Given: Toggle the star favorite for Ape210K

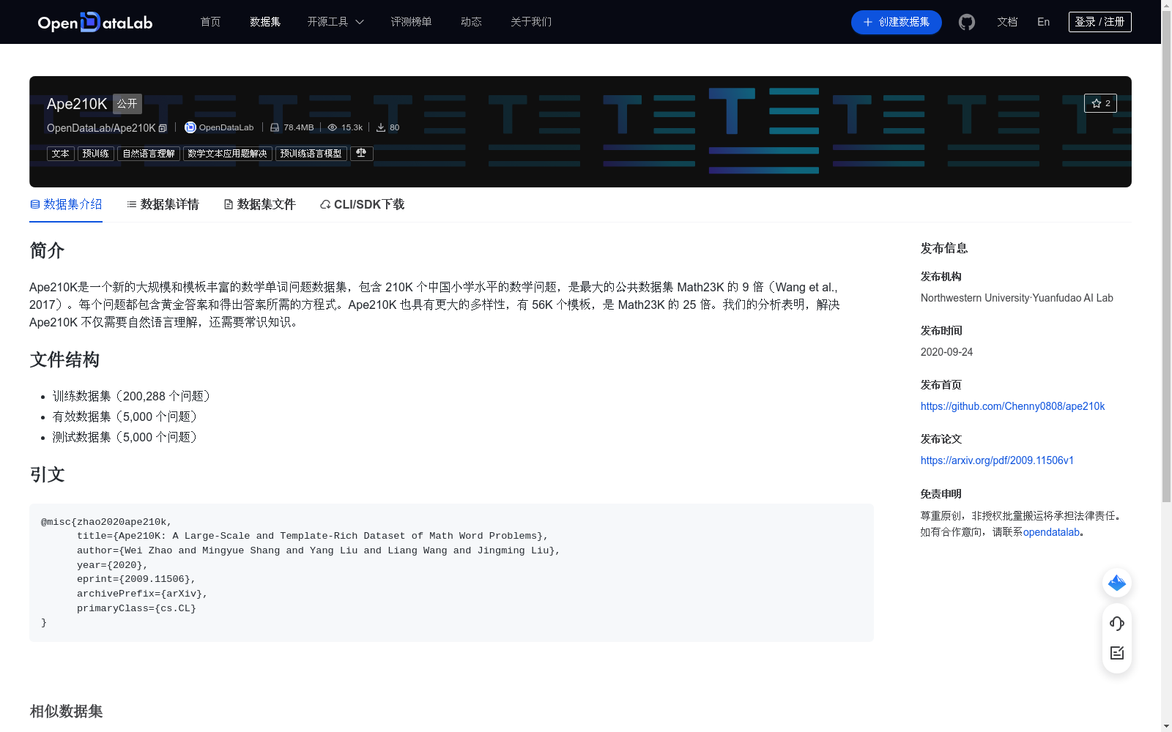Looking at the screenshot, I should coord(1100,103).
